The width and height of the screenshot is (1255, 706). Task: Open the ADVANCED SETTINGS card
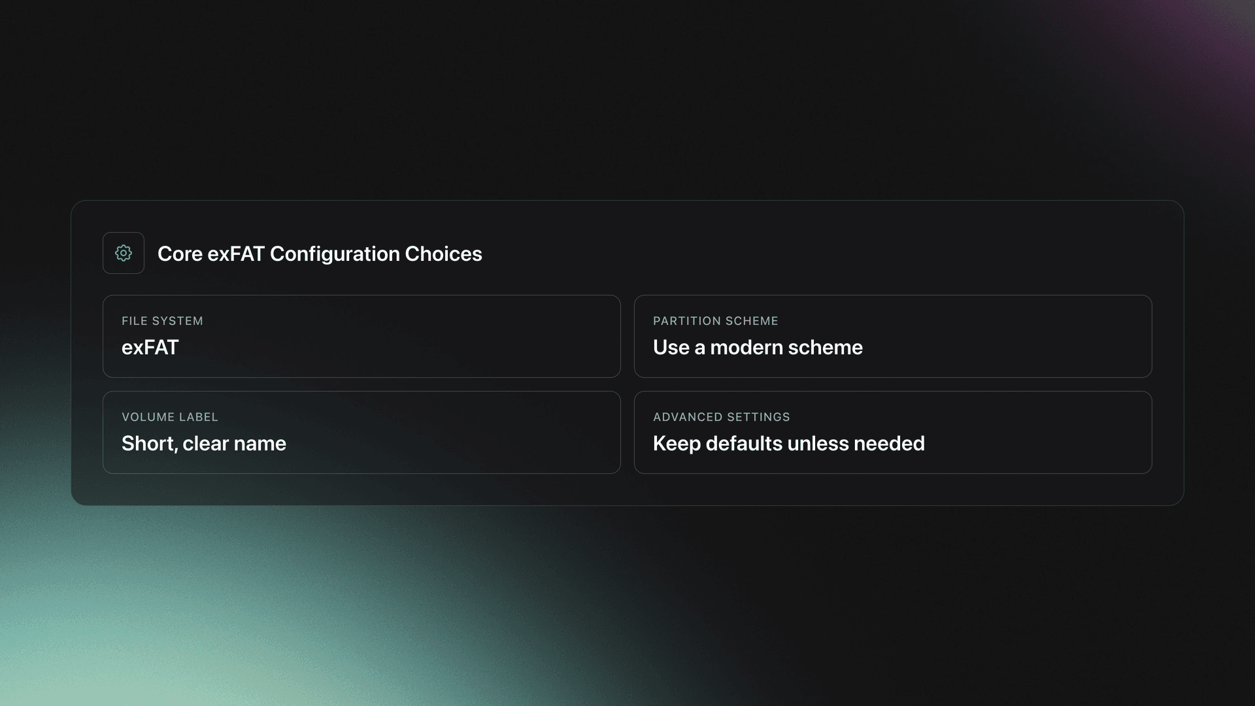pyautogui.click(x=893, y=431)
